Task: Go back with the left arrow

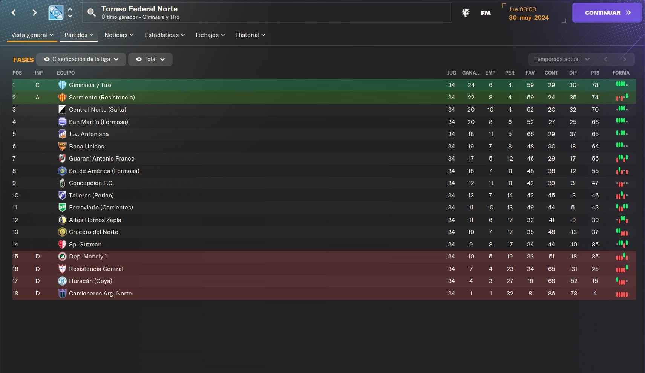Action: point(14,13)
